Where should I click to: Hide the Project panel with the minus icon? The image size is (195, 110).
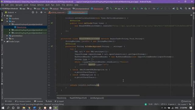pyautogui.click(x=45, y=13)
